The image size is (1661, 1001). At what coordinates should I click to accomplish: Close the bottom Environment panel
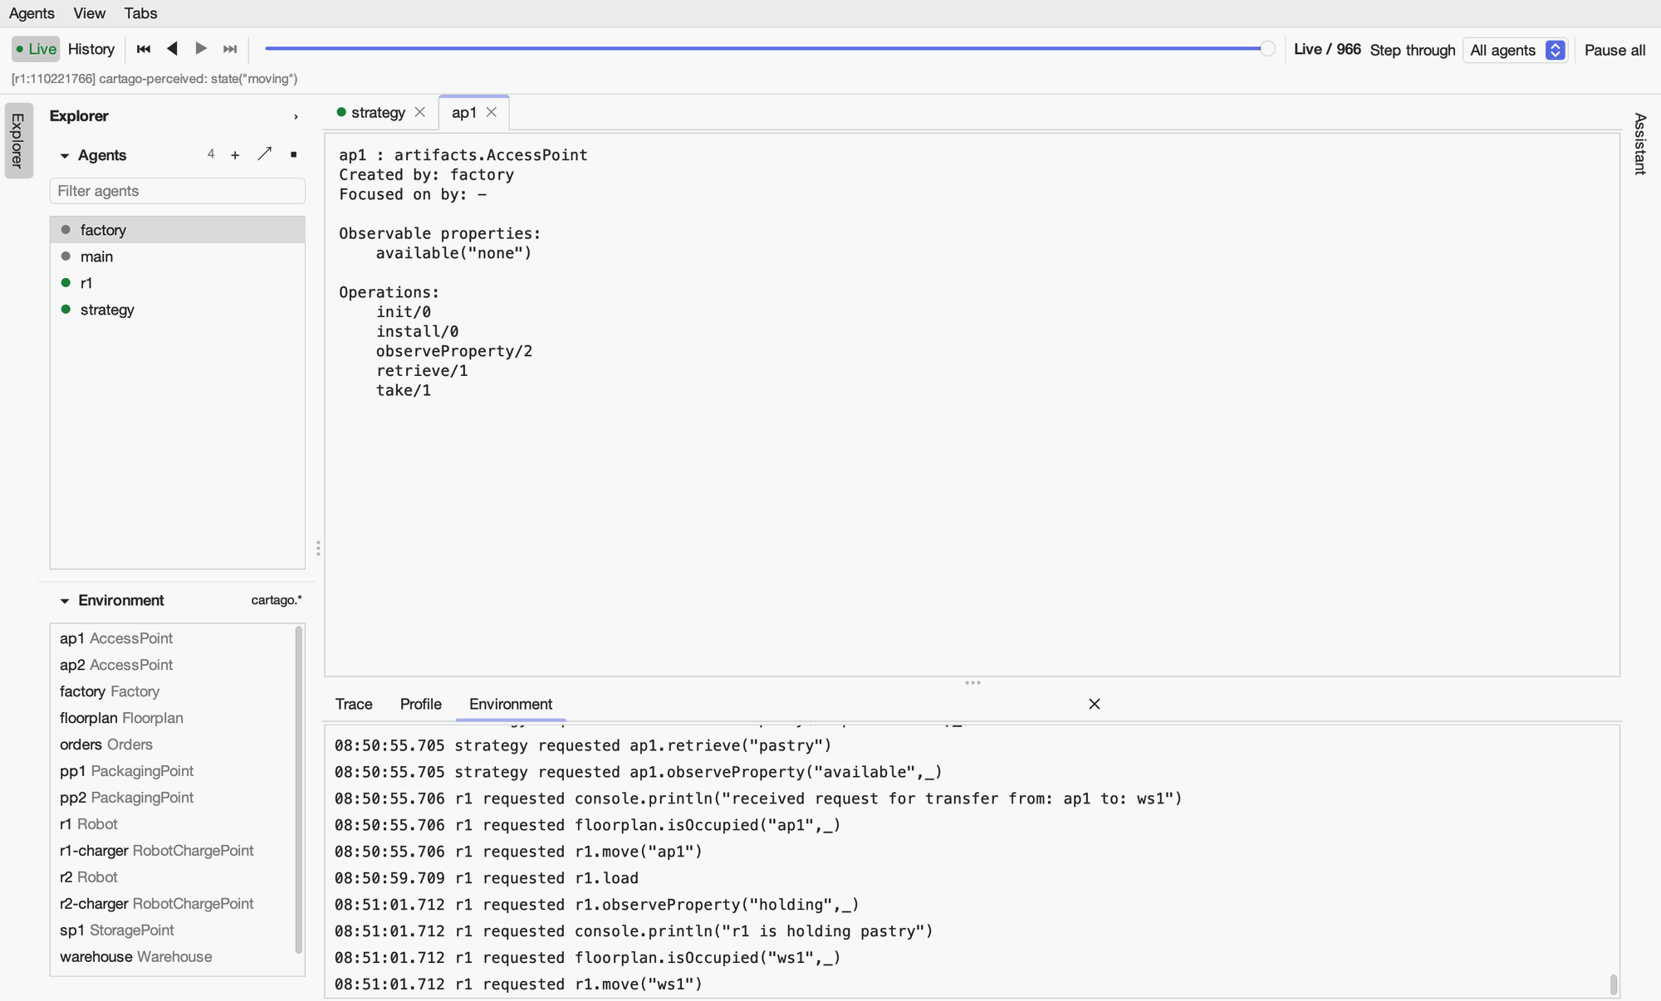tap(1095, 704)
